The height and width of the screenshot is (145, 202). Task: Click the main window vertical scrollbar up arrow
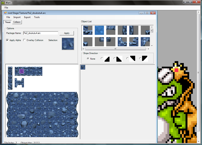pos(198,12)
